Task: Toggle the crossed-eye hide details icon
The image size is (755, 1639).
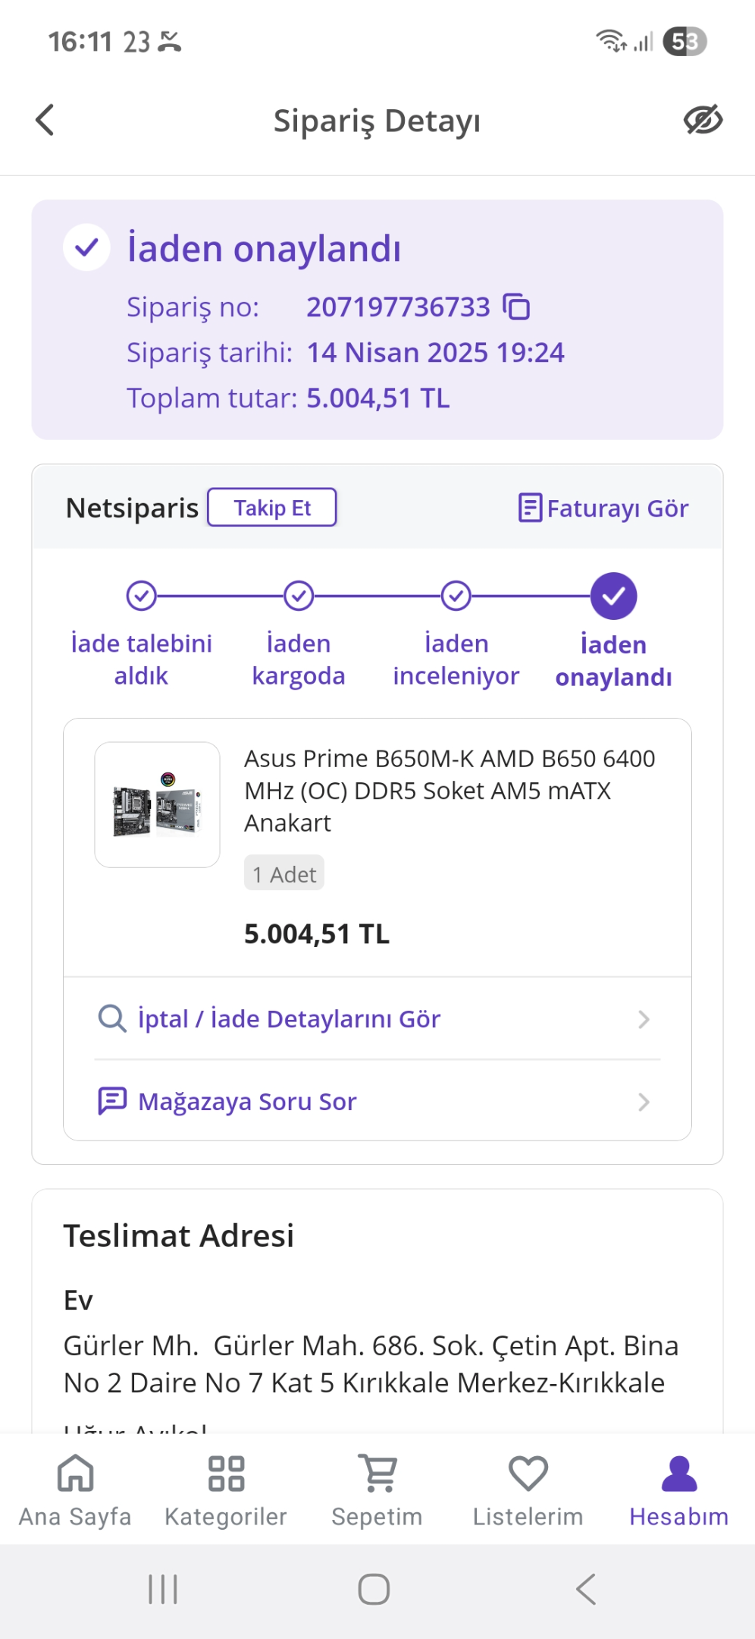Action: pyautogui.click(x=703, y=120)
